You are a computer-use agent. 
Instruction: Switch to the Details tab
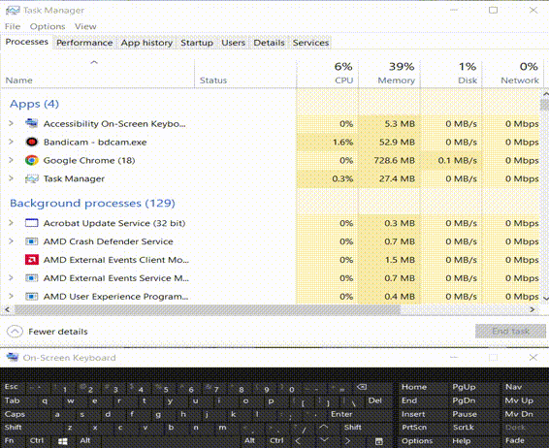point(269,43)
